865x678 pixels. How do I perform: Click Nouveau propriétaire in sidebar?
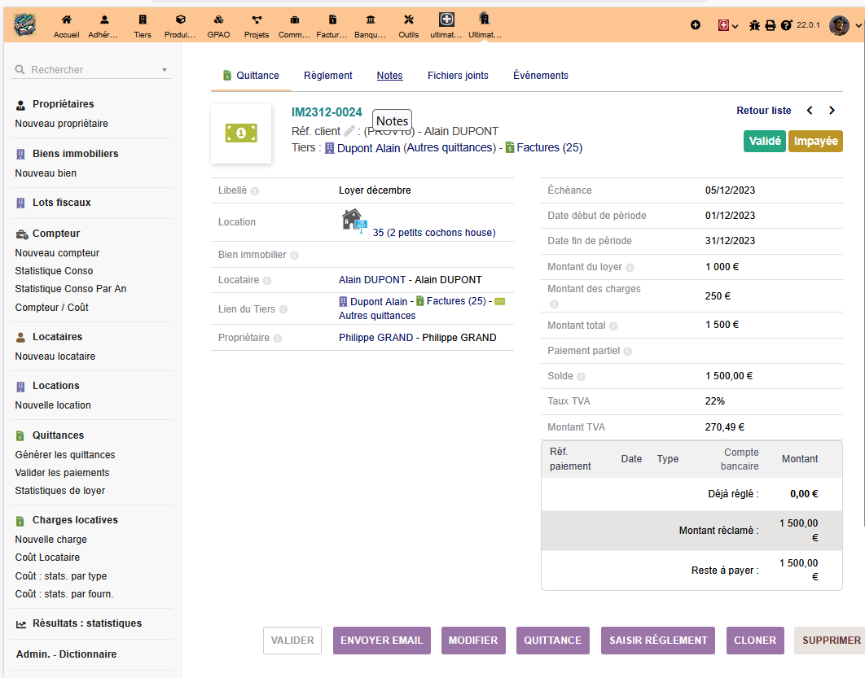pos(61,124)
